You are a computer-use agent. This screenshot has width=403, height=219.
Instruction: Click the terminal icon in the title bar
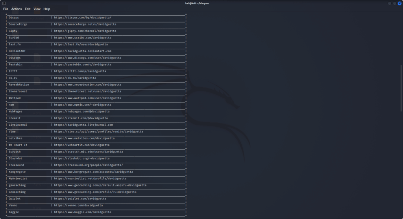(4, 3)
